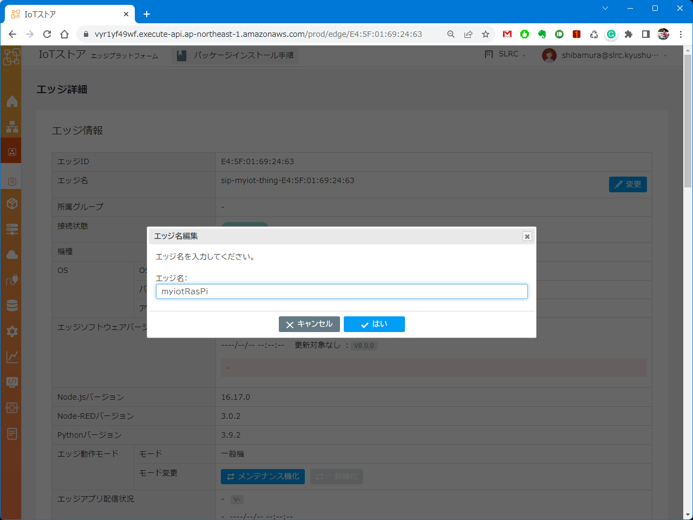
Task: Open the plug connector sidebar icon
Action: tap(12, 280)
